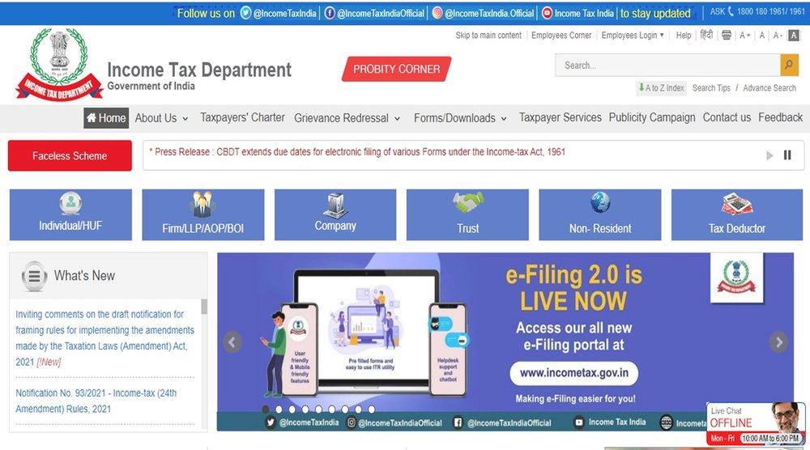Go to Taxpayer Services menu item
This screenshot has height=450, width=810.
tap(560, 117)
